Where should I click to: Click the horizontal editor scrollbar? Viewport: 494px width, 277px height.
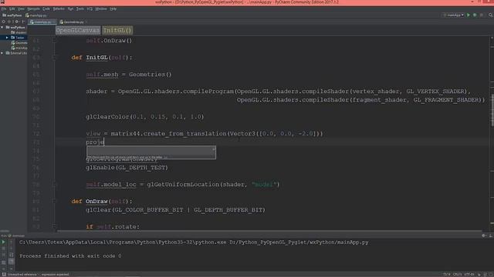click(269, 231)
